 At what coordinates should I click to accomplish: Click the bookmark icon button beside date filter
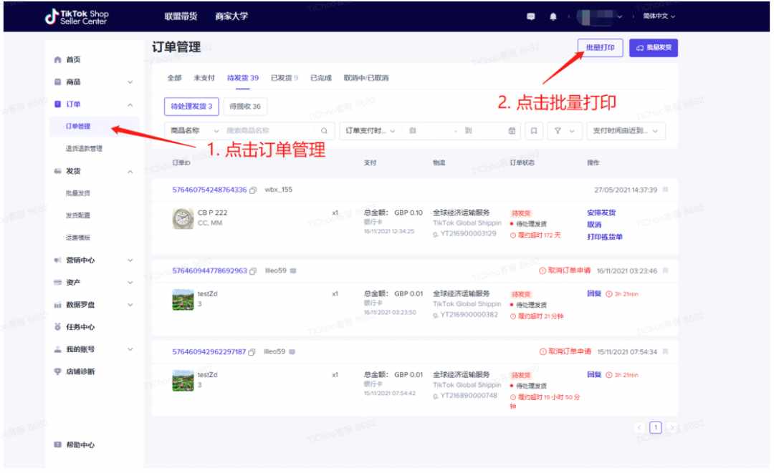[534, 130]
